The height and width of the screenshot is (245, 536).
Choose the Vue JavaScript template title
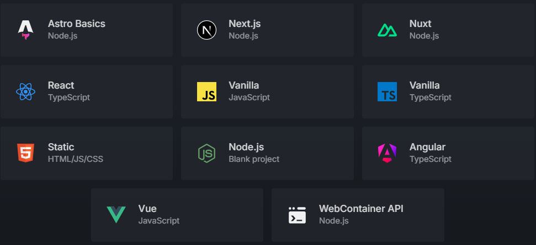(147, 209)
